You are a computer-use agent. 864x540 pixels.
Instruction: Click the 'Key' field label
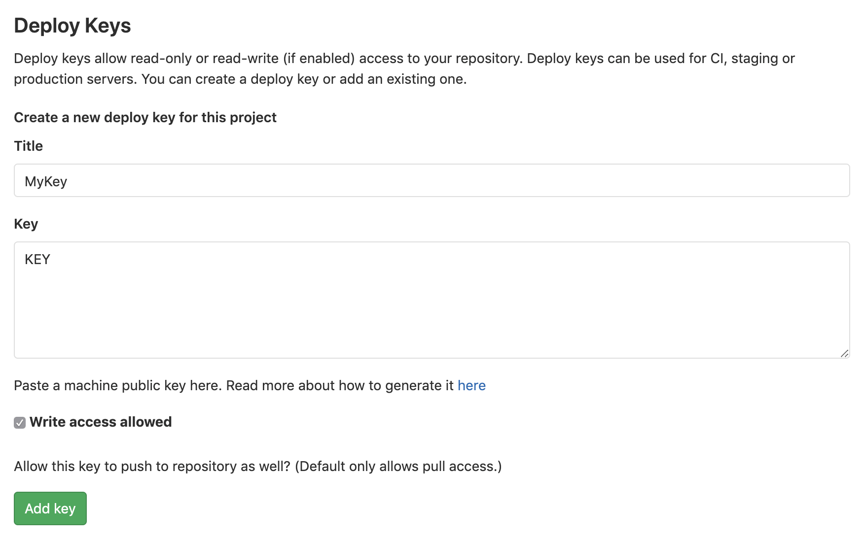[26, 224]
